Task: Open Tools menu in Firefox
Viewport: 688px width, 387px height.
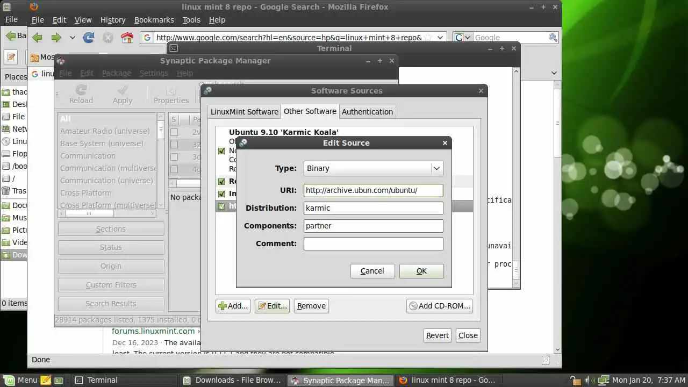Action: click(x=191, y=20)
